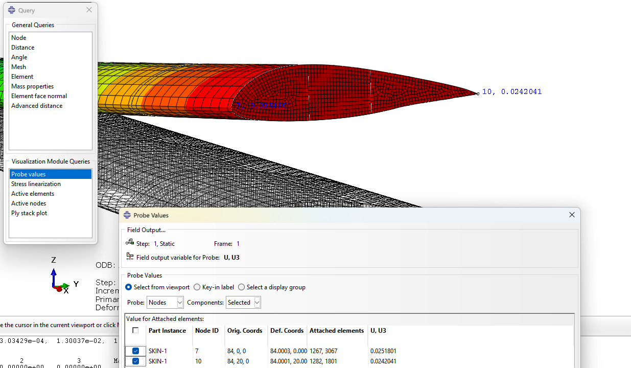631x368 pixels.
Task: Expand the Components dropdown showing Selected
Action: [x=243, y=303]
